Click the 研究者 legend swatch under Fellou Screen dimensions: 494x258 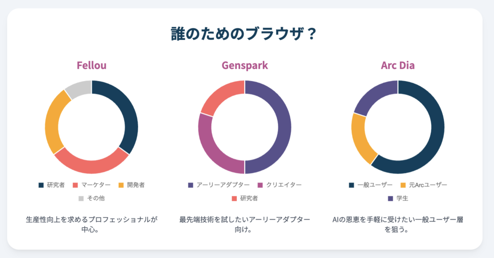tap(41, 185)
